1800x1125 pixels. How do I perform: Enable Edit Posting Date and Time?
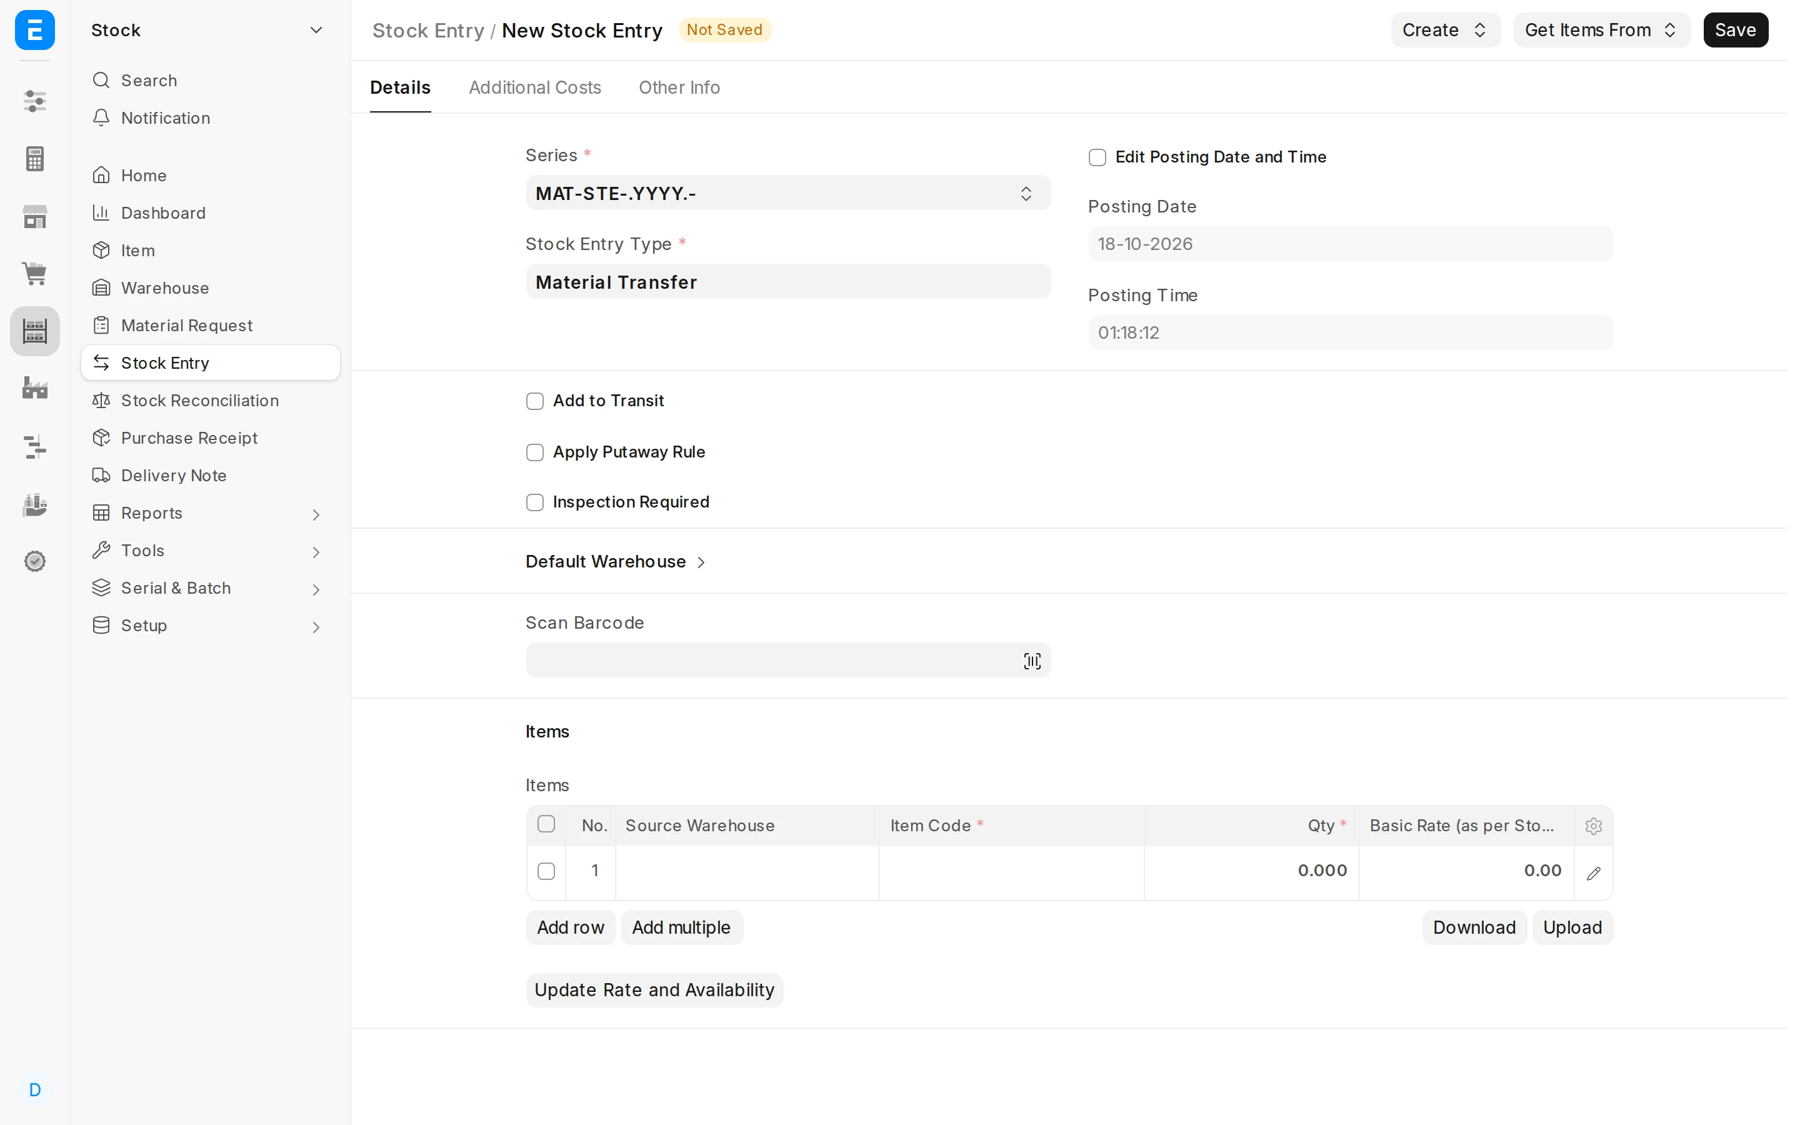pyautogui.click(x=1097, y=157)
